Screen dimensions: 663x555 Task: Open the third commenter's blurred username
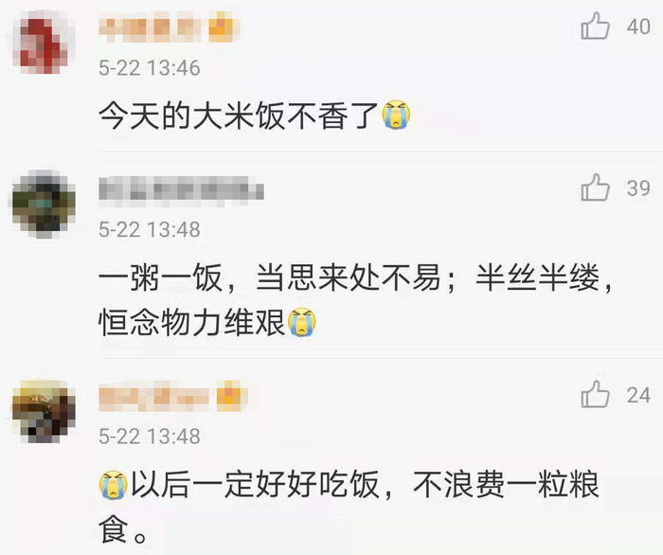point(153,397)
